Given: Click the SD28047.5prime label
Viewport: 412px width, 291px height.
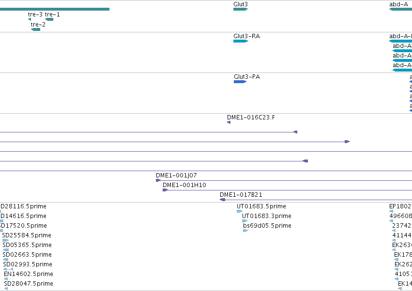Looking at the screenshot, I should (x=29, y=284).
